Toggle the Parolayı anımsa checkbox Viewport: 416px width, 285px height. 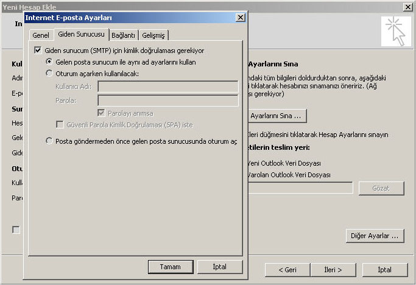102,113
